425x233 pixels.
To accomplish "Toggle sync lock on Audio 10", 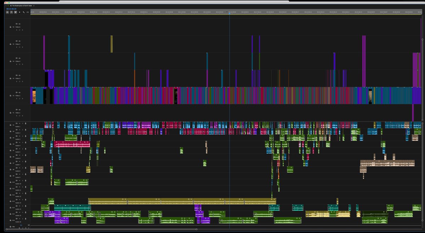I will pyautogui.click(x=16, y=181).
